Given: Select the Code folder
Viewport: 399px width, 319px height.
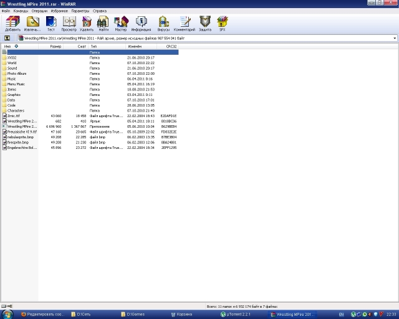Looking at the screenshot, I should [x=90, y=105].
